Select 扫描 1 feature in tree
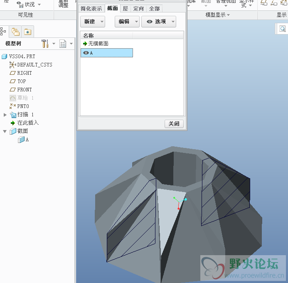 coord(25,115)
